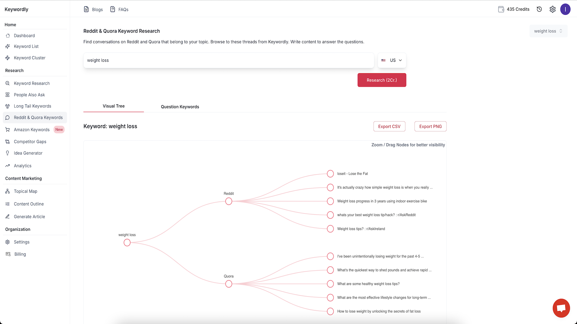Screen dimensions: 577x324
Task: Toggle the weight loss root node
Action: 127,242
